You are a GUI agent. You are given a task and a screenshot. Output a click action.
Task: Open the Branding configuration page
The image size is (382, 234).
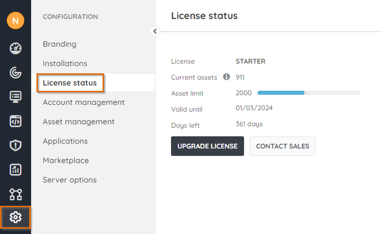point(60,44)
